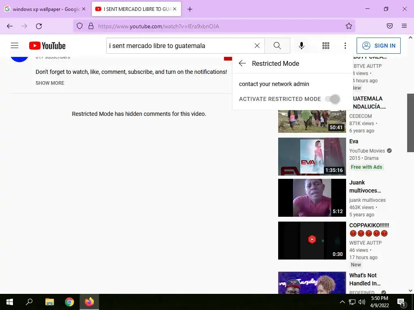Click contact your network admin text

[274, 84]
